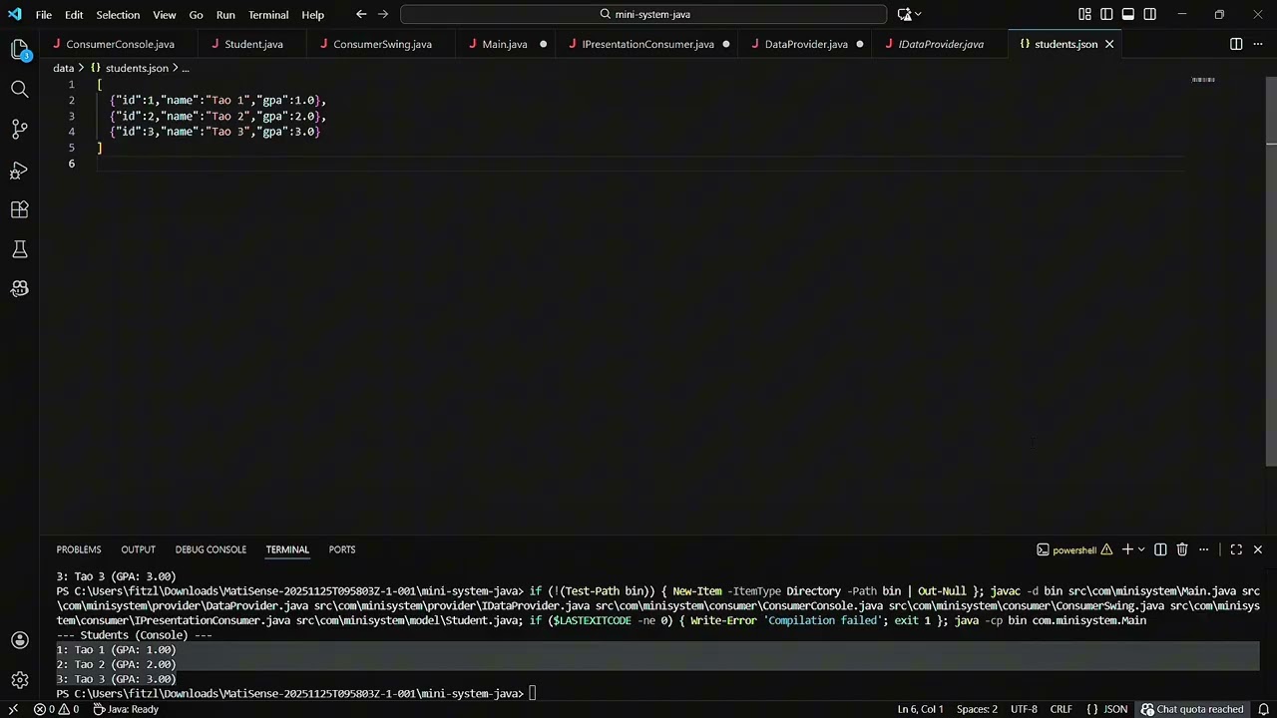Image resolution: width=1277 pixels, height=718 pixels.
Task: Click the data breadcrumb segment
Action: click(63, 68)
